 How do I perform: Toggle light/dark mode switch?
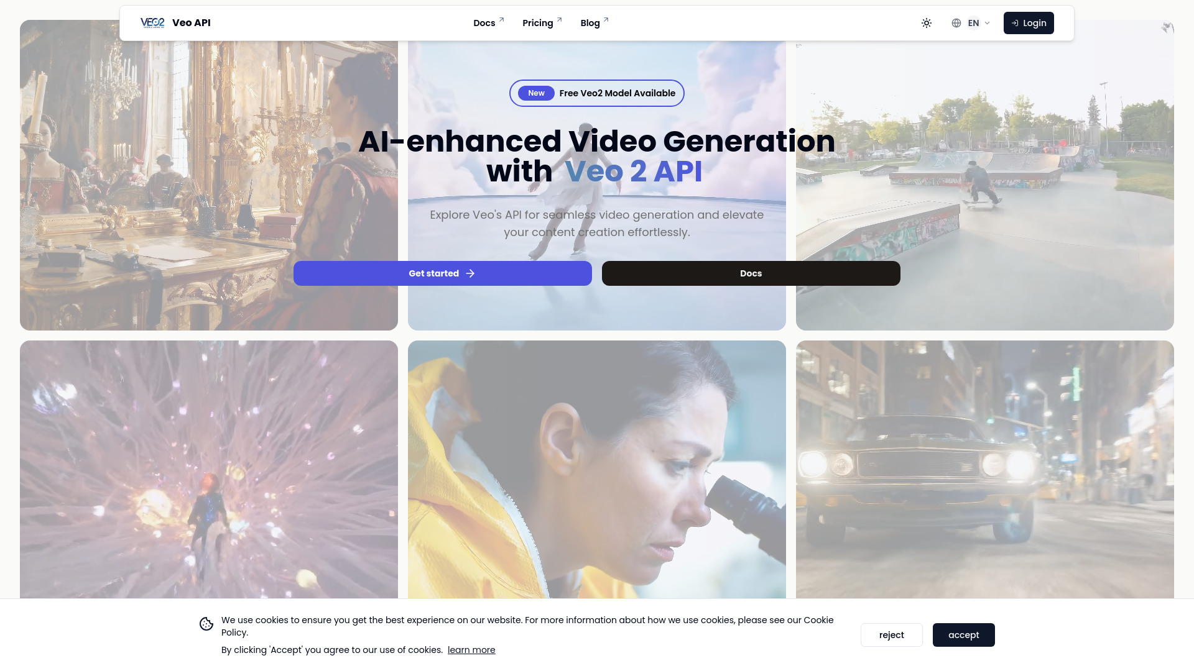(x=927, y=23)
